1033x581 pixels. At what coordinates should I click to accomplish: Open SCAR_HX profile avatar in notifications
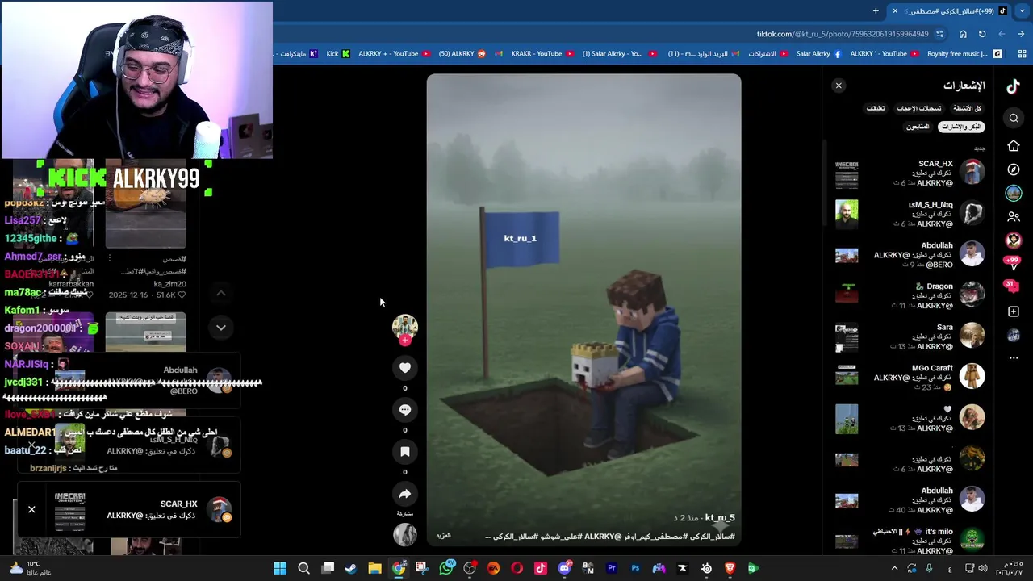[x=972, y=173]
